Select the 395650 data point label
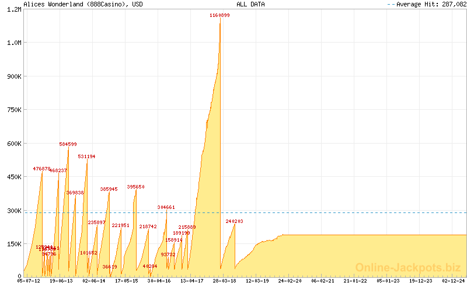 click(135, 187)
